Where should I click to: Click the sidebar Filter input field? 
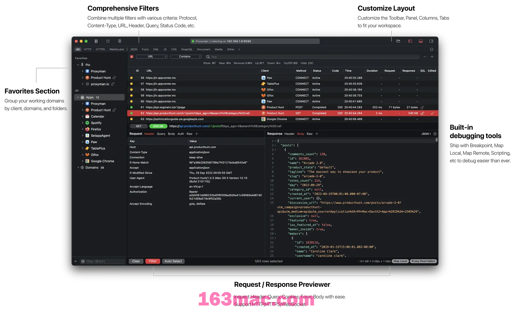pos(103,261)
